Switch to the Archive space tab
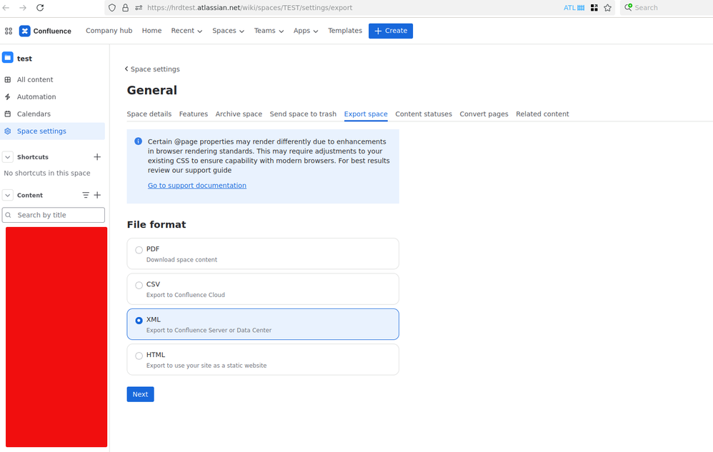 [239, 114]
